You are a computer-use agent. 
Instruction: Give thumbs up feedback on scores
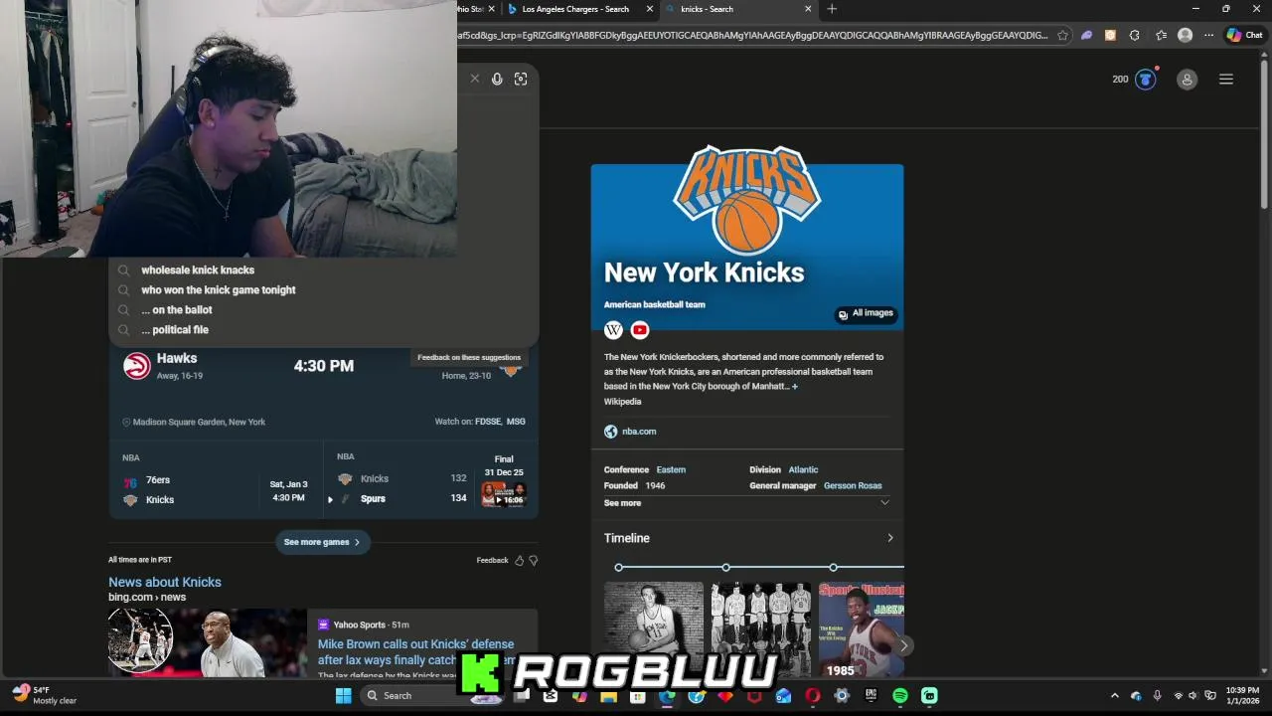coord(519,561)
